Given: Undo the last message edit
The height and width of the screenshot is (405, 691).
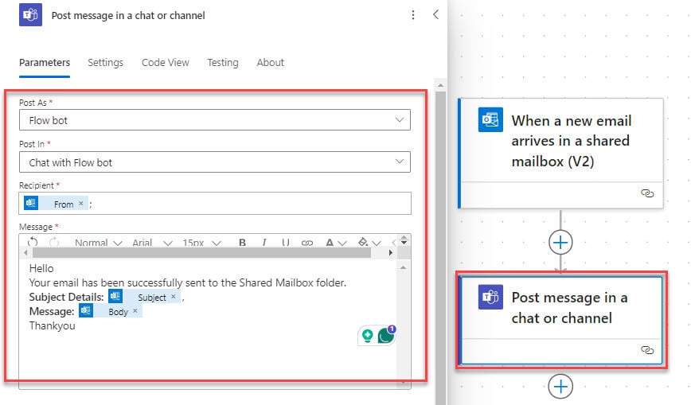Looking at the screenshot, I should 33,242.
